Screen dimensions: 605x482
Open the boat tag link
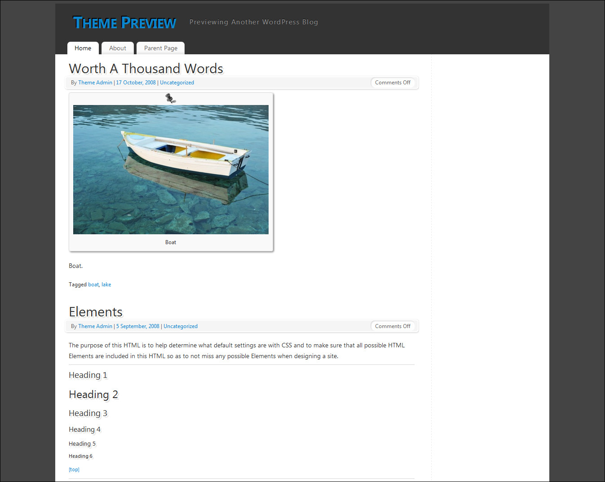pyautogui.click(x=93, y=285)
